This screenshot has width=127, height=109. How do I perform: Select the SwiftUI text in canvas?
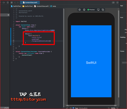pyautogui.click(x=91, y=63)
